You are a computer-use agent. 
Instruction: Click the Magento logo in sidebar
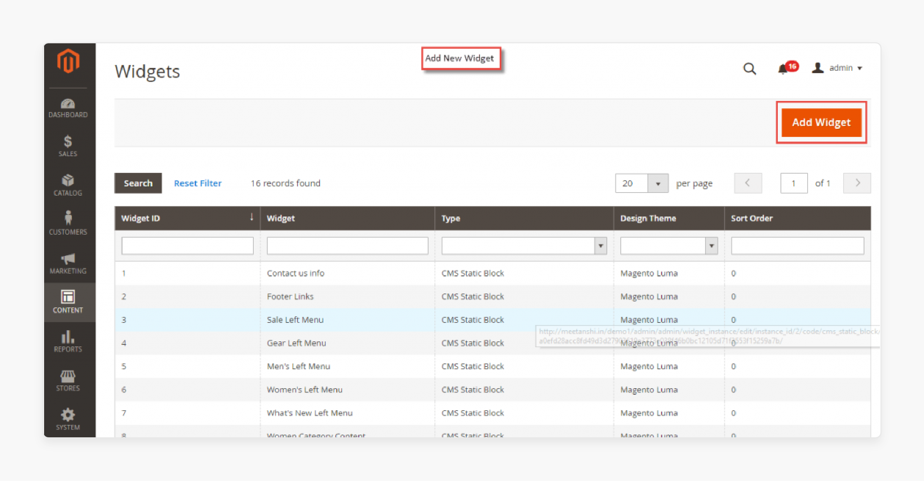[x=68, y=61]
